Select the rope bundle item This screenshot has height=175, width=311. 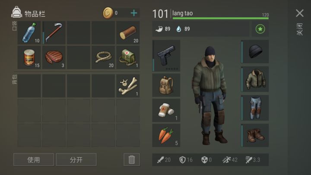click(103, 57)
